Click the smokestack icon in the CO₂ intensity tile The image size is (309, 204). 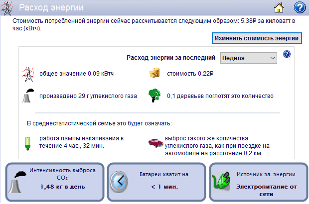click(17, 182)
